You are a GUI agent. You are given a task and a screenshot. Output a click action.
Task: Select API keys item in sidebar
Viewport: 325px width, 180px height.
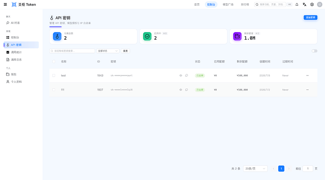pos(21,45)
